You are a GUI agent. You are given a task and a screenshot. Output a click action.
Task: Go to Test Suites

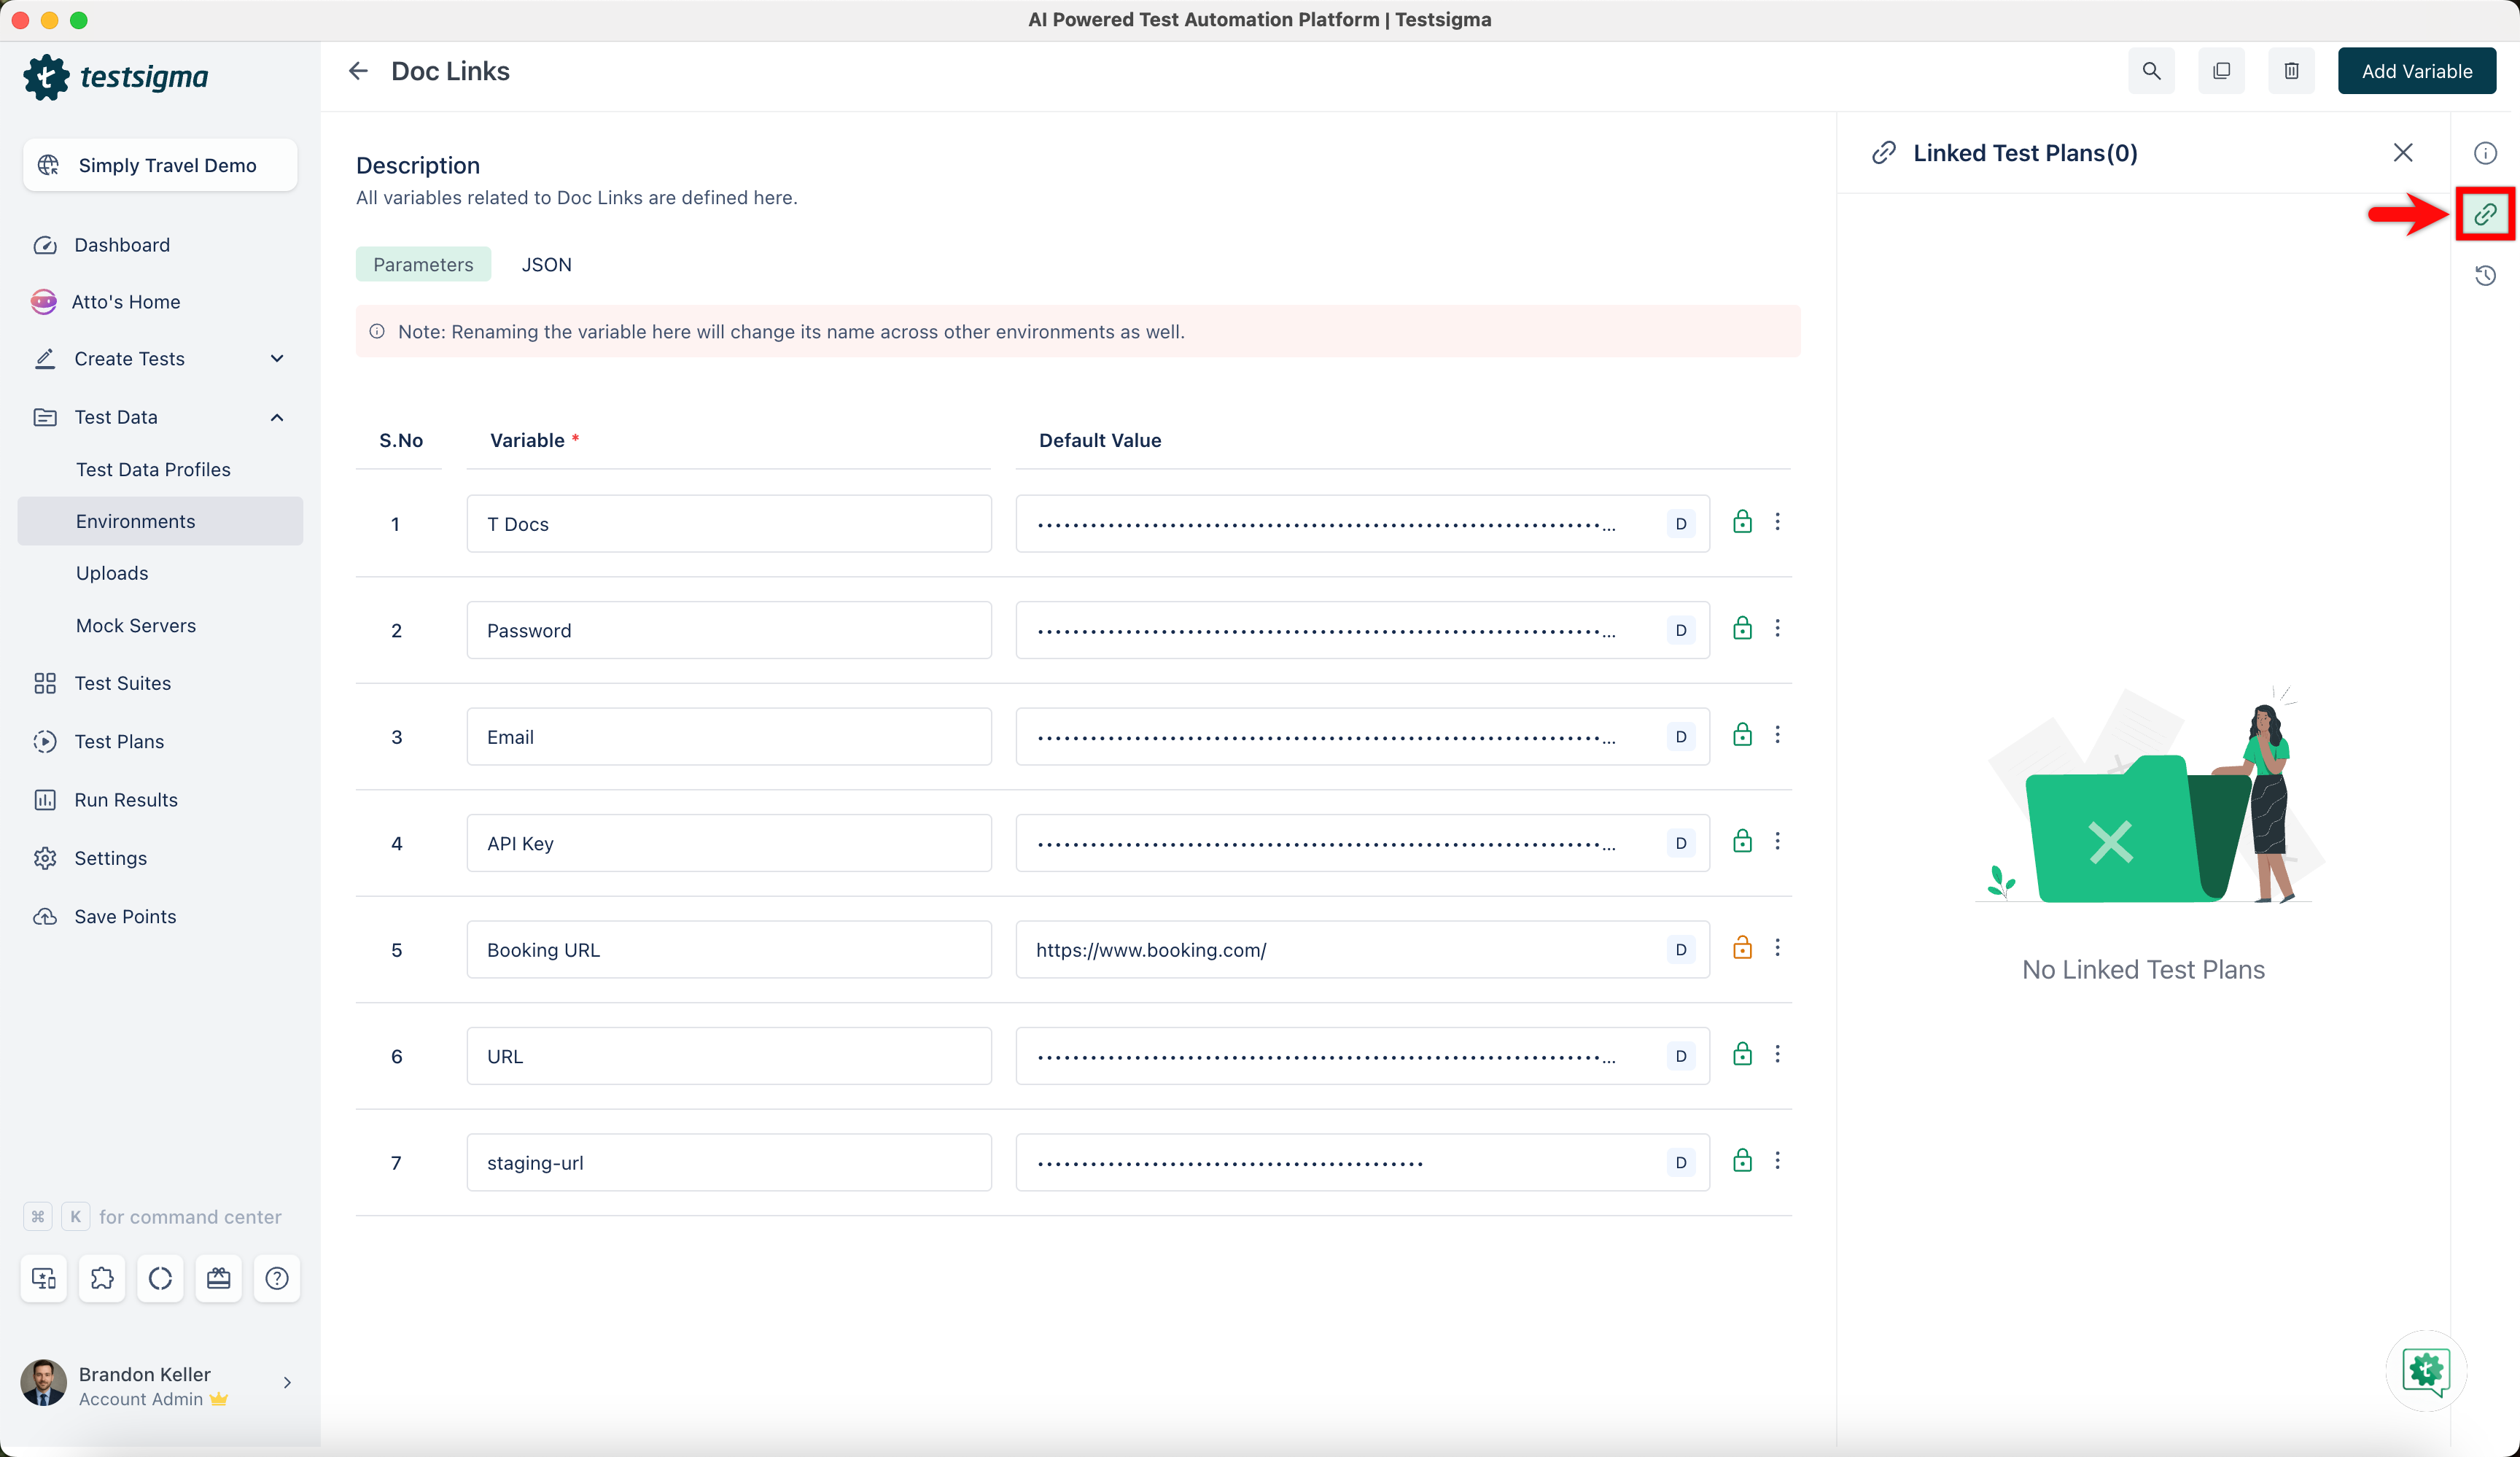pos(123,683)
